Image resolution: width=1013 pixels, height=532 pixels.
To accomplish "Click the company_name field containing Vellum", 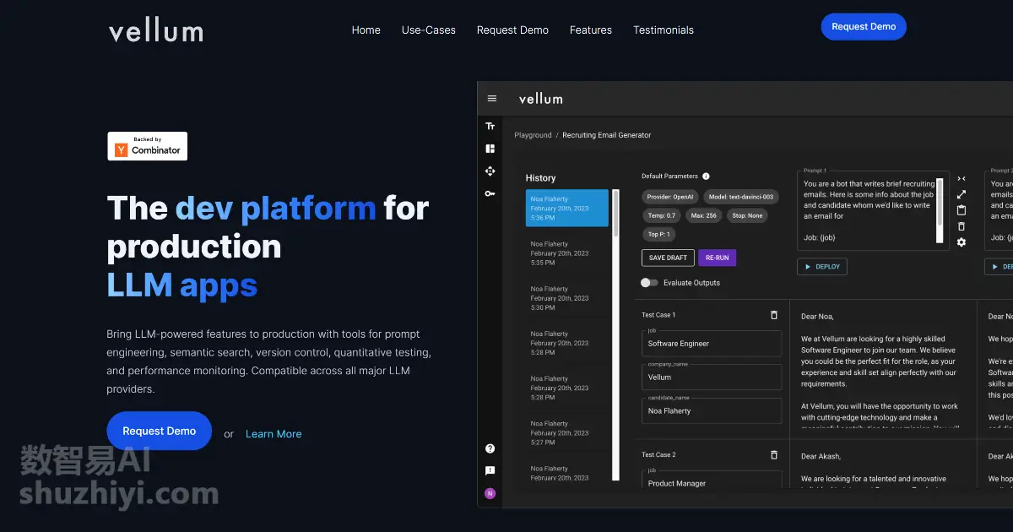I will [x=712, y=377].
